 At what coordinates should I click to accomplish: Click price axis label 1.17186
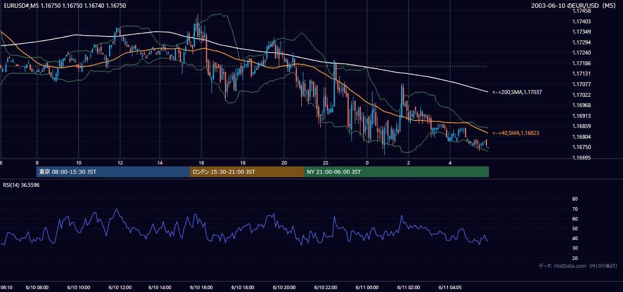[582, 63]
